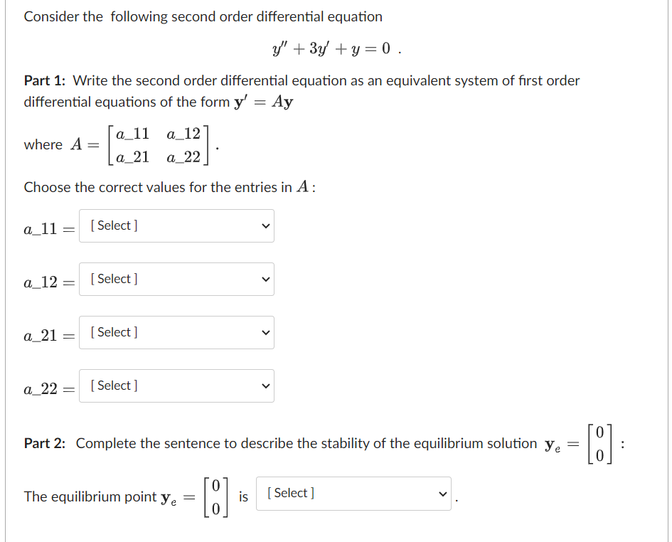The image size is (672, 542).
Task: Expand the a_11 selector using its chevron arrow
Action: 266,225
